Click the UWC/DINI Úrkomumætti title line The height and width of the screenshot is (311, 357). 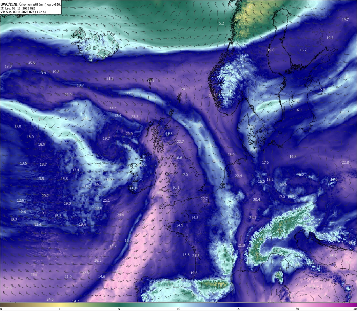(30, 4)
